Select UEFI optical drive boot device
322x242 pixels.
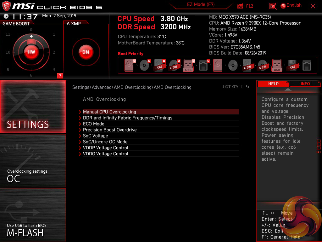point(145,65)
